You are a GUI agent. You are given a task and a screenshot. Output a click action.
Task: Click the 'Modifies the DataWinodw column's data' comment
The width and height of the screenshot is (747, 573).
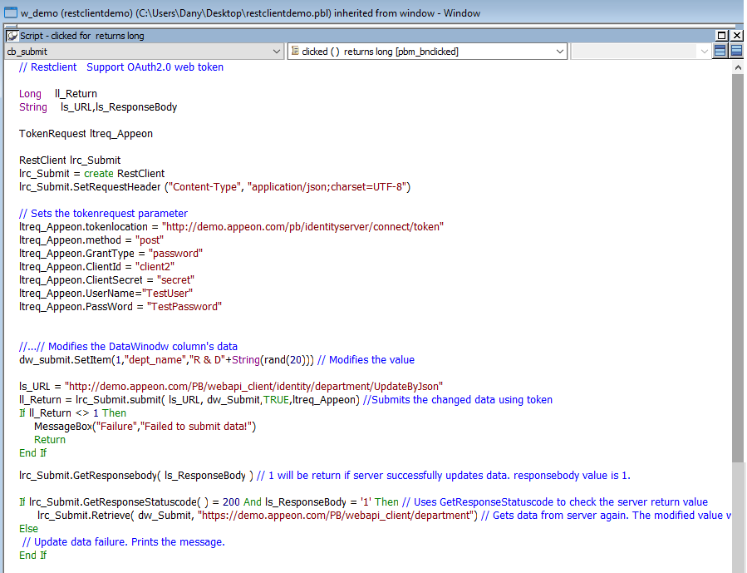click(x=128, y=347)
